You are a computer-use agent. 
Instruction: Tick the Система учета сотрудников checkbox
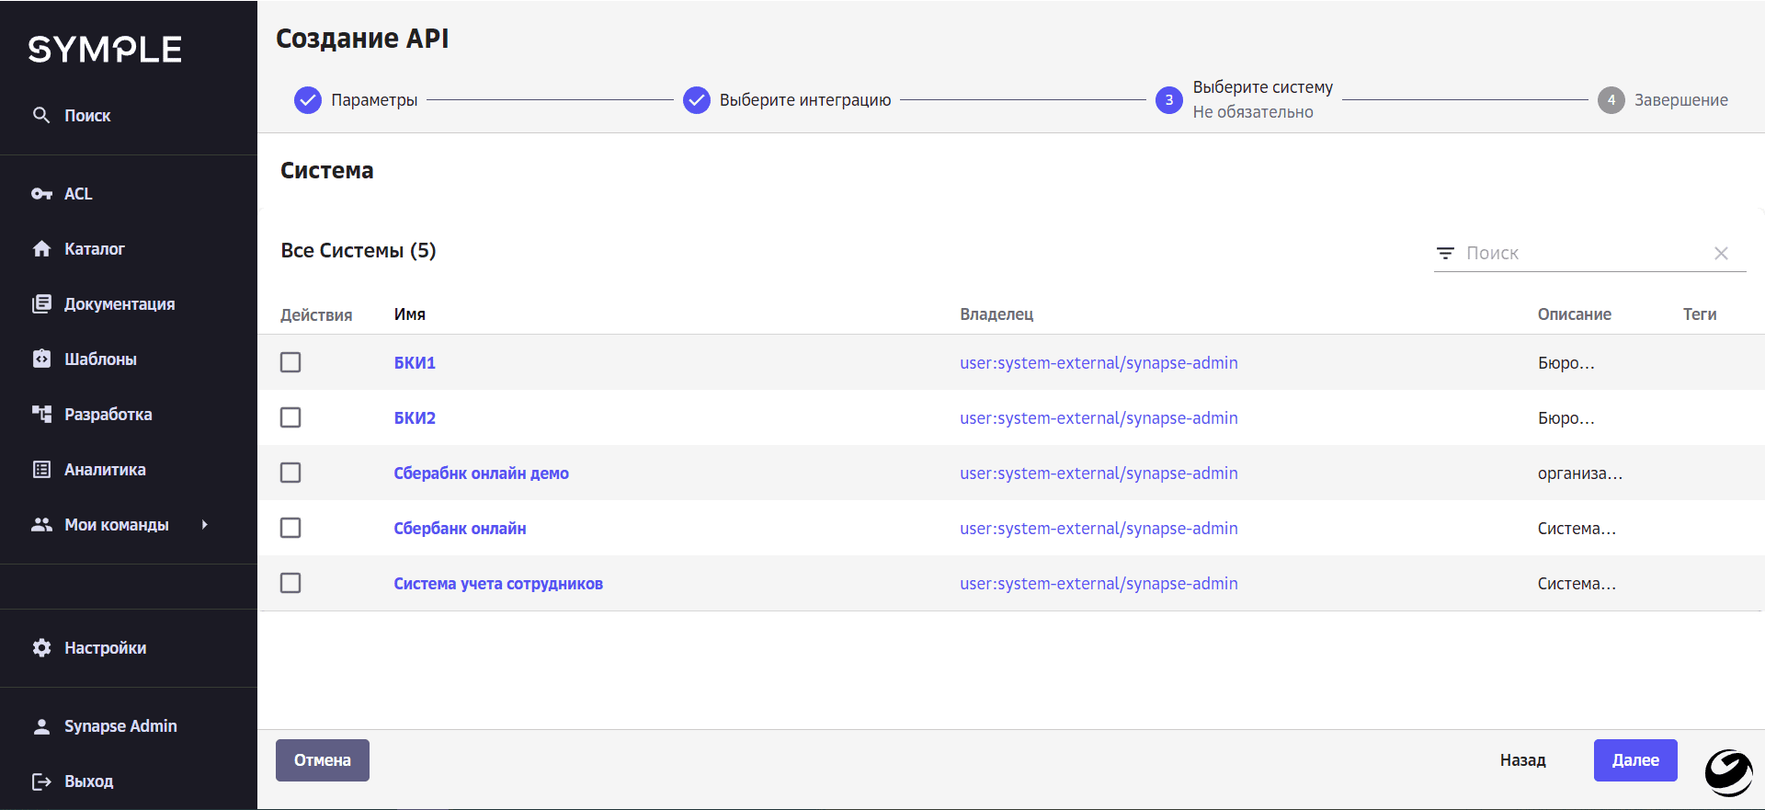tap(290, 583)
